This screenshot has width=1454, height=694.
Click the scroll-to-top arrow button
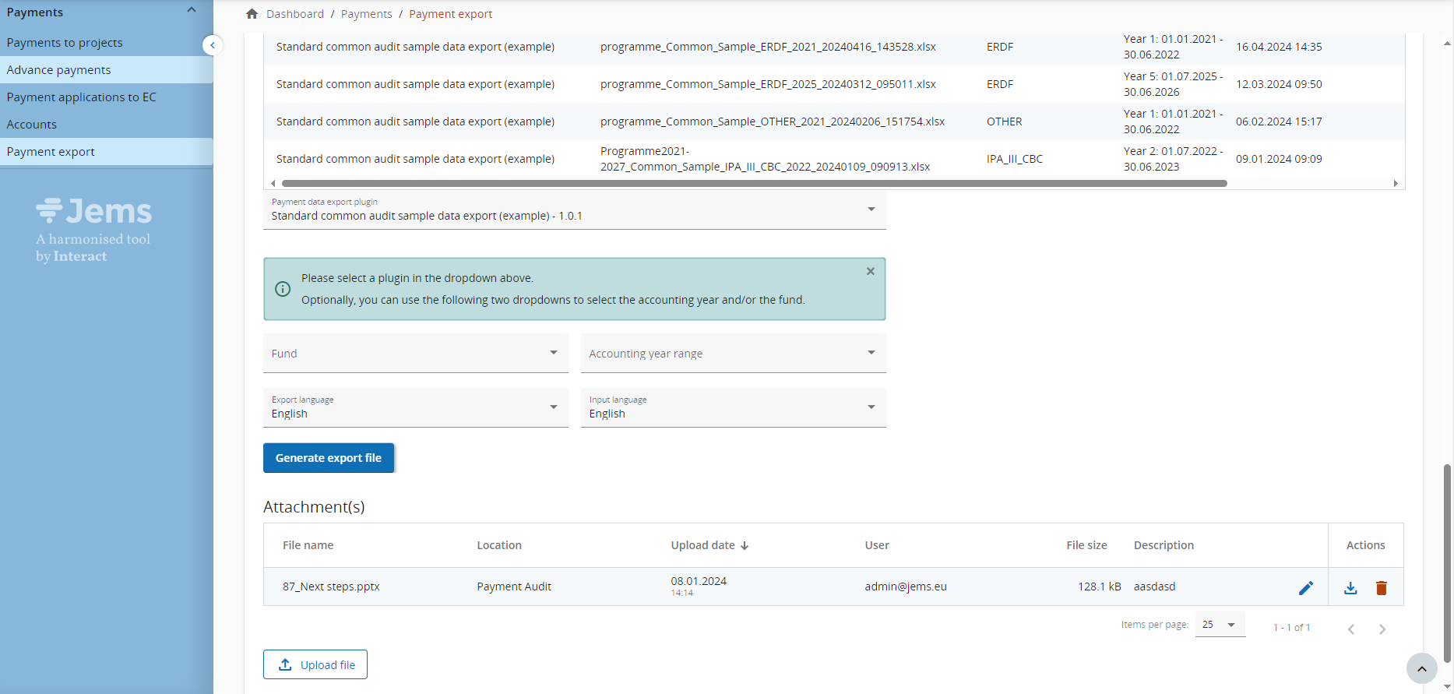[x=1421, y=668]
